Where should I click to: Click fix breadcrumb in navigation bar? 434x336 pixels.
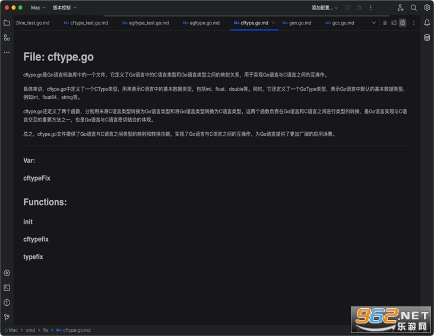tap(46, 330)
